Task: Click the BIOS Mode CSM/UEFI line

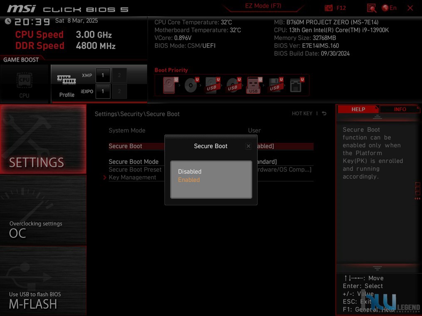Action: tap(185, 46)
